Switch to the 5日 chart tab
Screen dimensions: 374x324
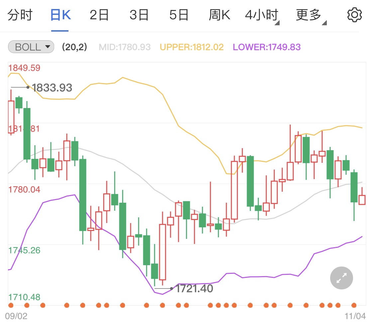pyautogui.click(x=179, y=15)
